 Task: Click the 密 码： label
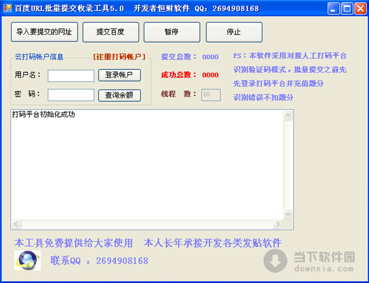pos(27,94)
